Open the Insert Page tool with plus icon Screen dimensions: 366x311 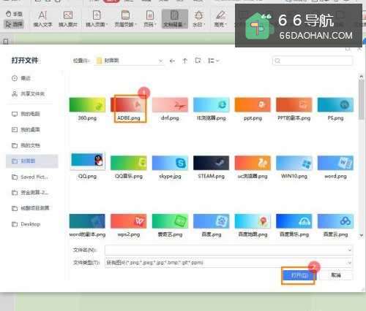97,19
